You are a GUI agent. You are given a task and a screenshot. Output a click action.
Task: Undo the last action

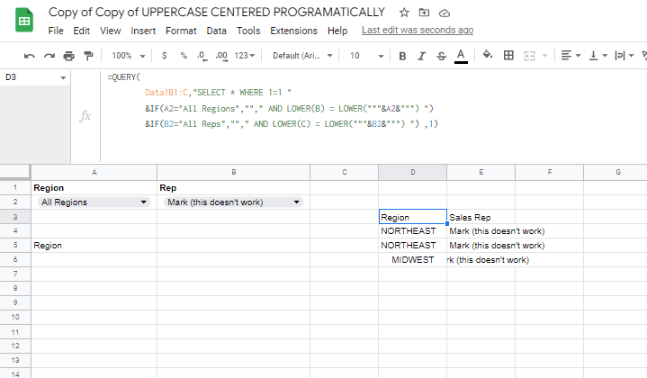point(30,56)
